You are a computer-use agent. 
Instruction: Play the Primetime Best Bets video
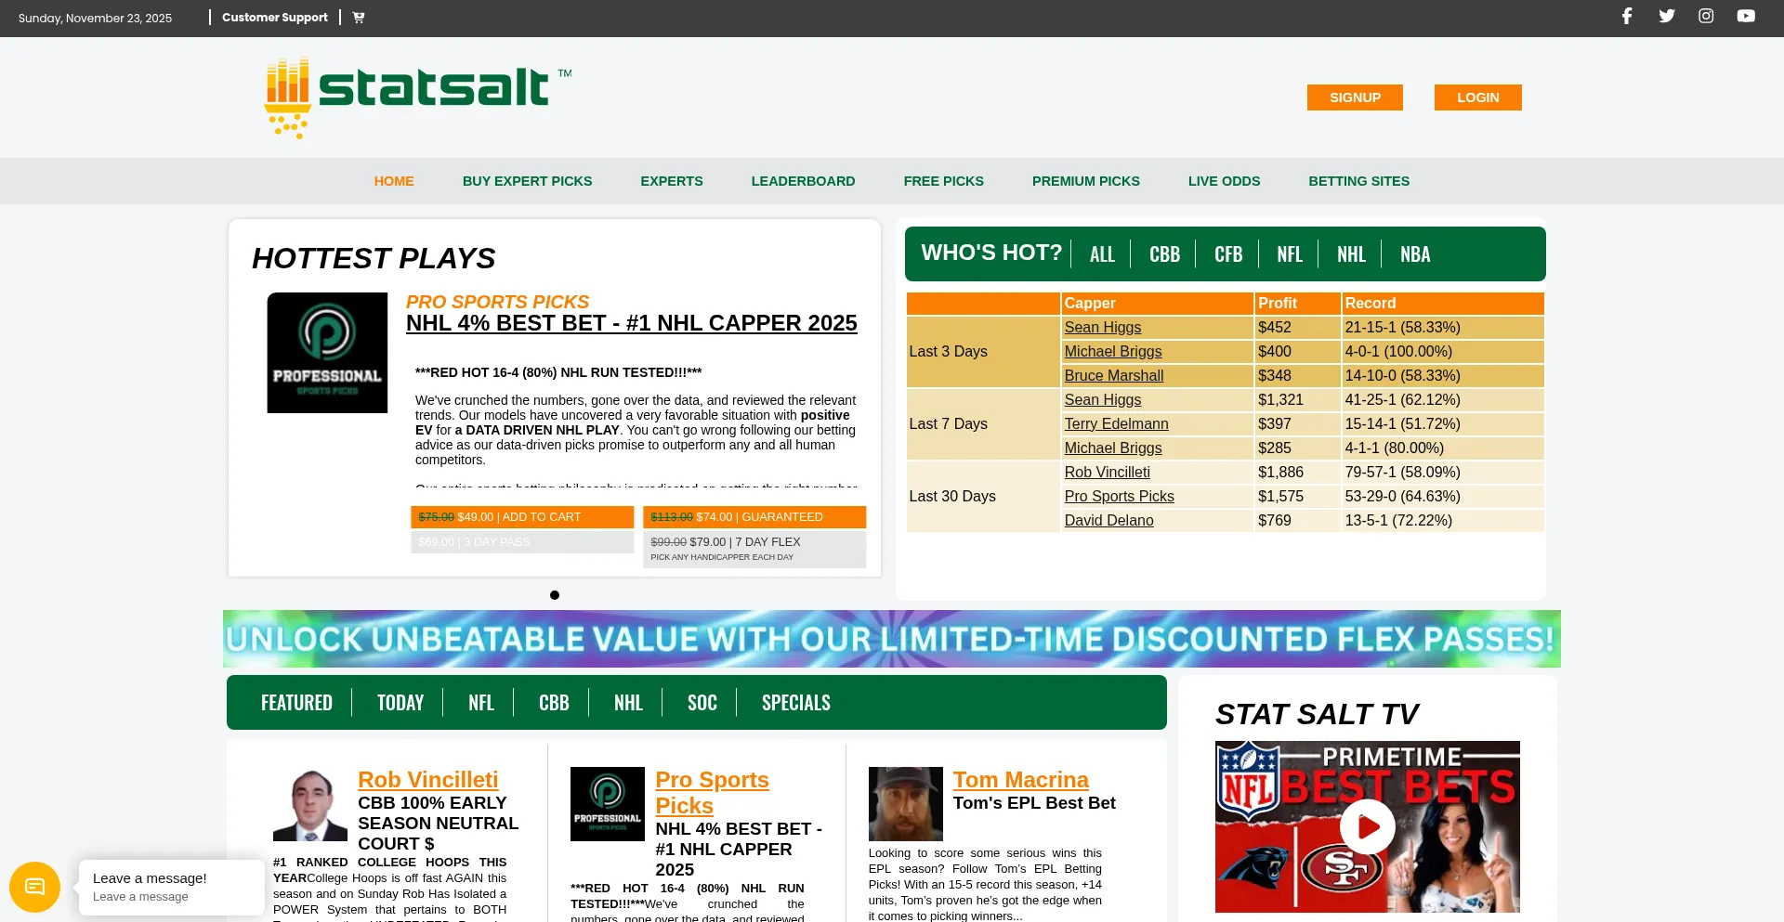[1367, 826]
